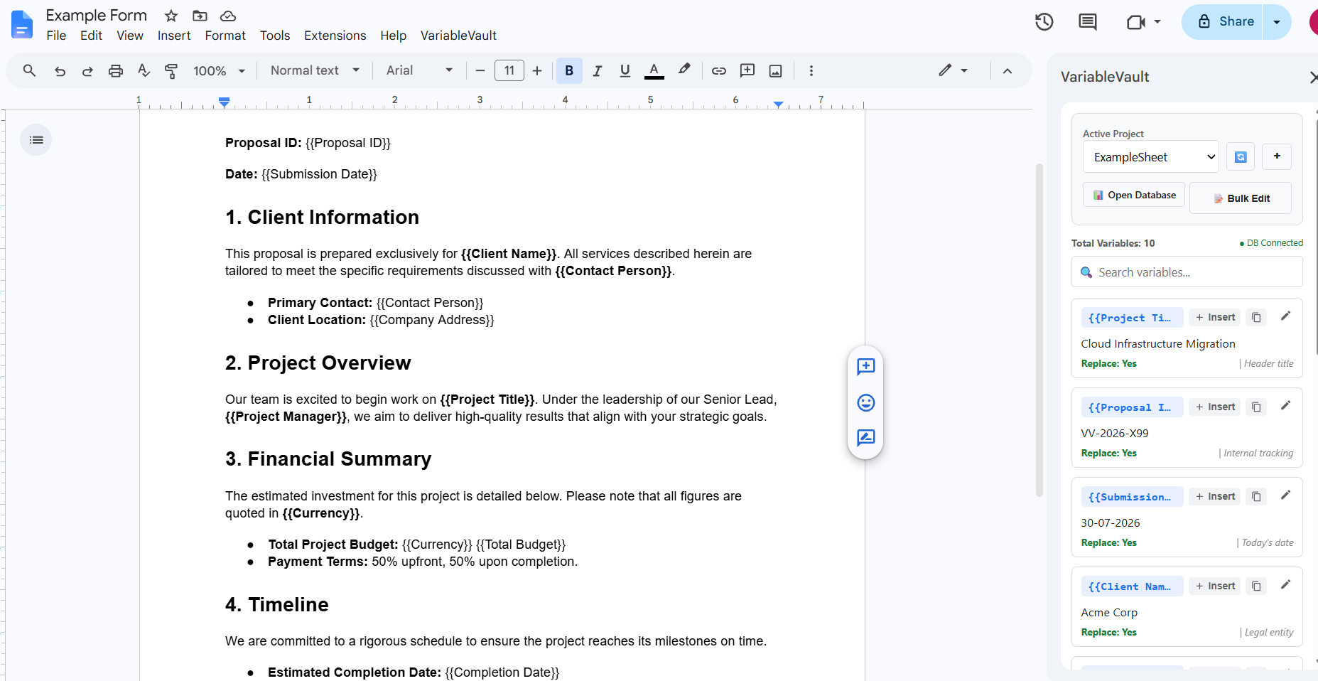This screenshot has width=1318, height=681.
Task: Edit the Client Name variable
Action: click(x=1285, y=585)
